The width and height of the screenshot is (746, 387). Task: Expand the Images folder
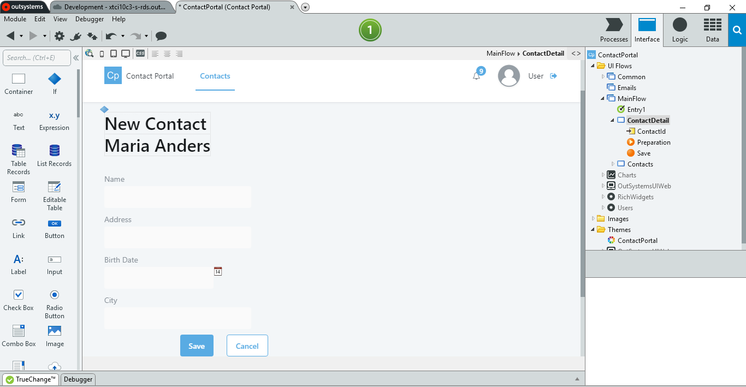click(593, 219)
